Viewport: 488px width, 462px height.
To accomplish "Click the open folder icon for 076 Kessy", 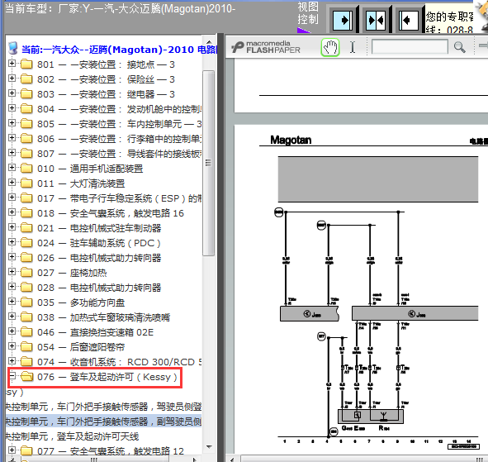I will [27, 377].
